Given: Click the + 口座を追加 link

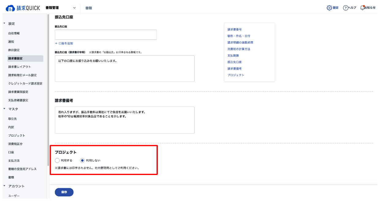Looking at the screenshot, I should pyautogui.click(x=64, y=43).
